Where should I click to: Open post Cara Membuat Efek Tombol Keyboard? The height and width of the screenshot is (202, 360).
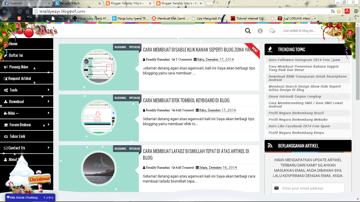tap(186, 100)
